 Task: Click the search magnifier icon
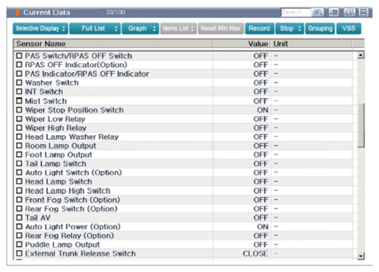tap(318, 12)
